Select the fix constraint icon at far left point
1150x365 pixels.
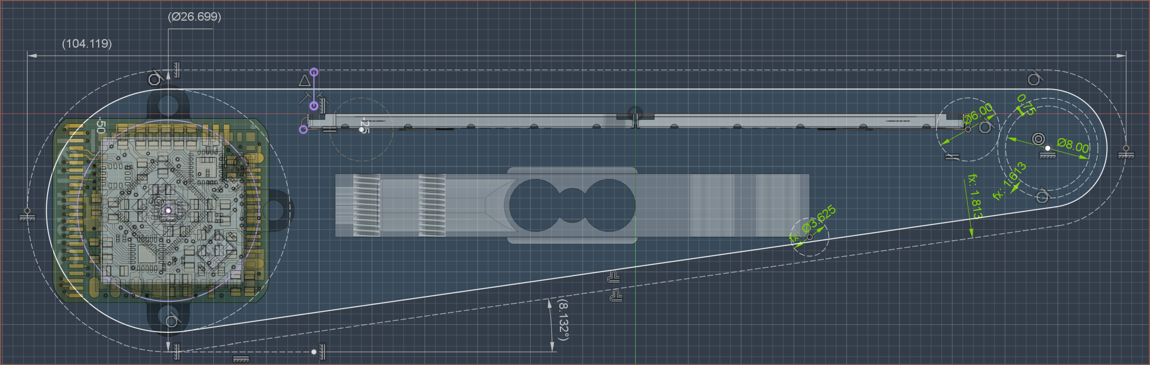(27, 217)
